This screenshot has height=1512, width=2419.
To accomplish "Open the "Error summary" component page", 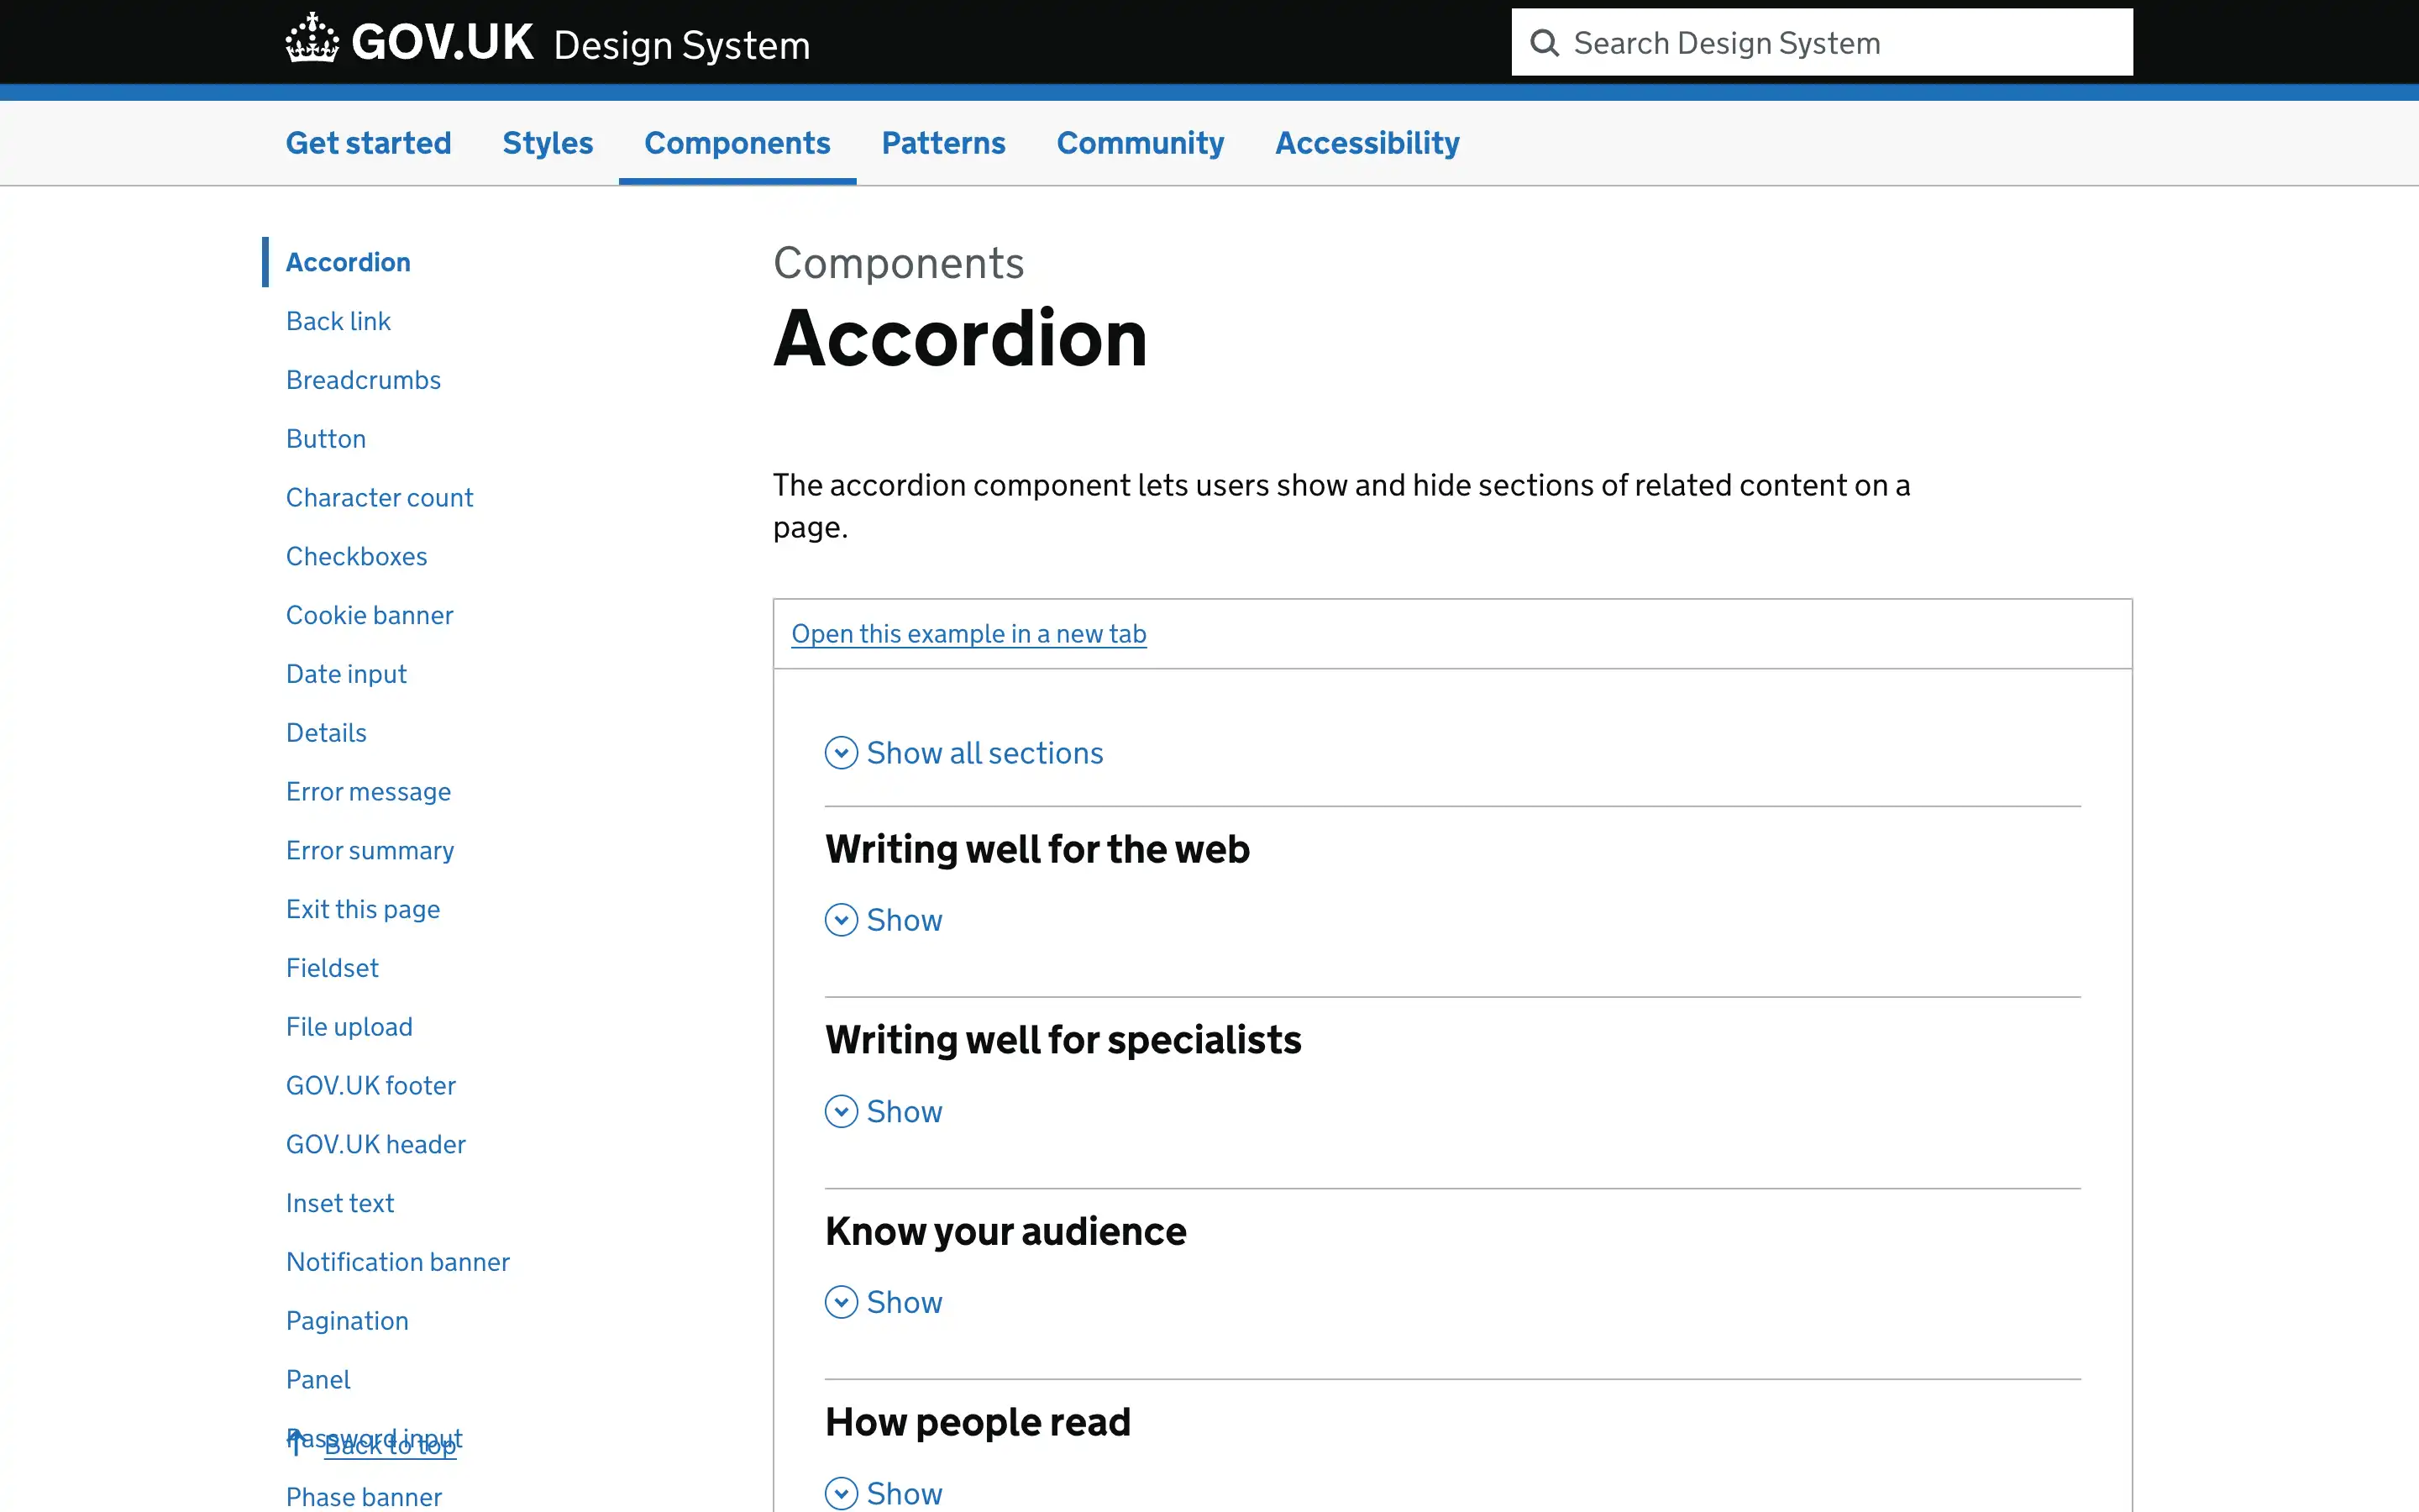I will pos(369,850).
